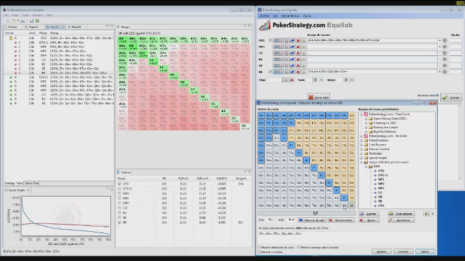Click the Guardar button in range dialog

click(x=369, y=214)
